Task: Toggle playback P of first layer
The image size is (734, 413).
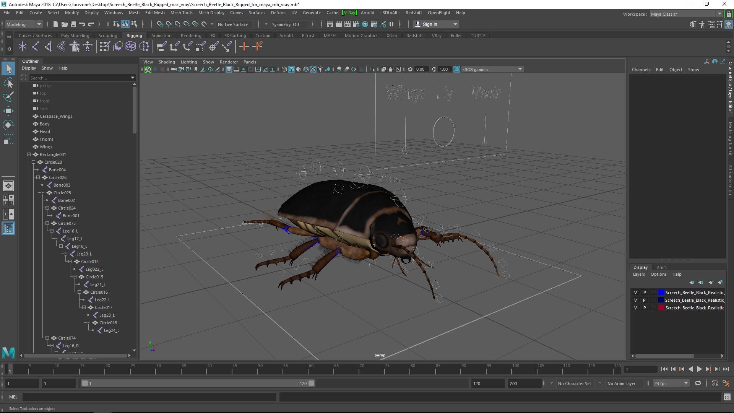Action: point(644,293)
